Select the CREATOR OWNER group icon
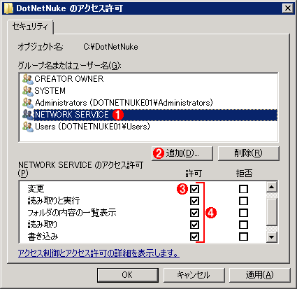 [28, 79]
